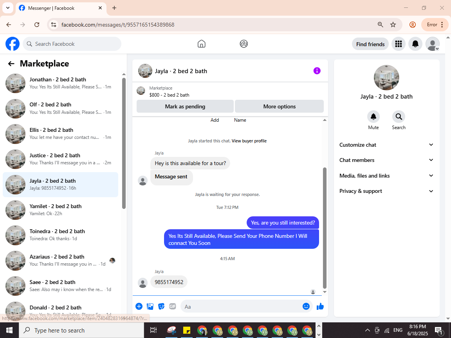The image size is (451, 338).
Task: Bookmark this page with the star
Action: point(393,25)
